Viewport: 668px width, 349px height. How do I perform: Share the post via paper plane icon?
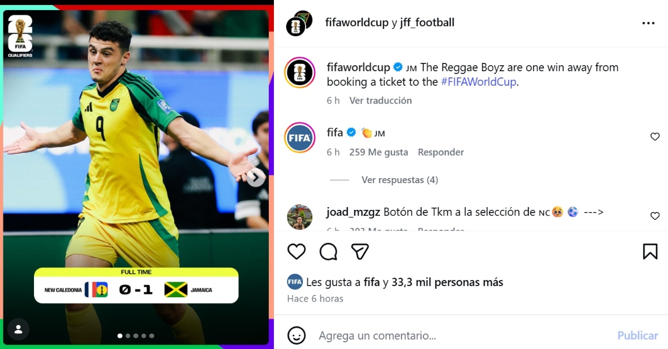[360, 252]
